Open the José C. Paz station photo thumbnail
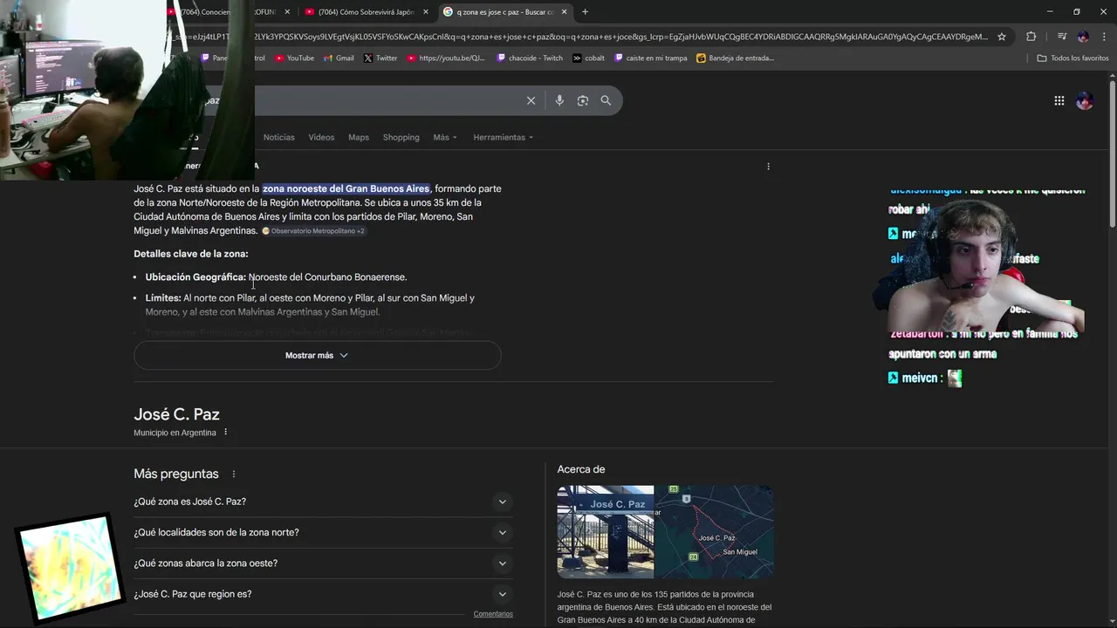Viewport: 1117px width, 628px height. (606, 532)
